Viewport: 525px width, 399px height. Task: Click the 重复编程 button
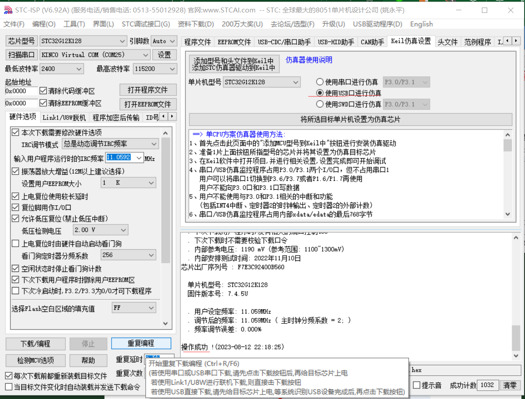[x=141, y=343]
